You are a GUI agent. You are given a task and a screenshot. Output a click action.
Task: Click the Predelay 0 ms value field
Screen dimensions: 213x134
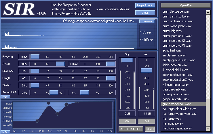(x=24, y=57)
